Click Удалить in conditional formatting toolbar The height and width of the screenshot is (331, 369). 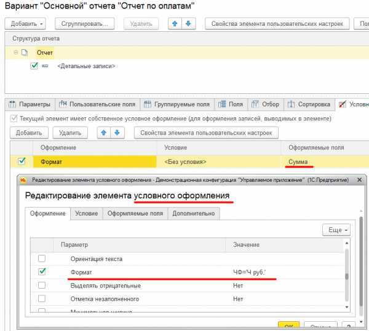[x=70, y=133]
